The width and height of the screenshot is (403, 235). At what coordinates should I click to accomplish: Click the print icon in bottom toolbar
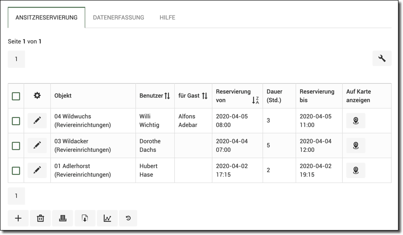[62, 218]
